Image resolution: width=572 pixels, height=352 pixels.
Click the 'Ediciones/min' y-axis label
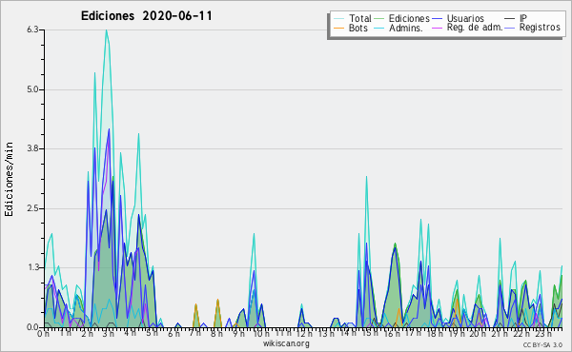pos(9,179)
